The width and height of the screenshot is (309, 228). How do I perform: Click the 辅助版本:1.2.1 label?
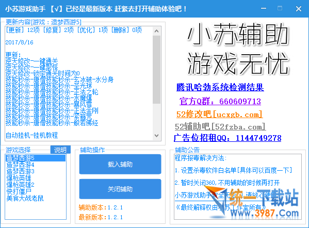101,207
